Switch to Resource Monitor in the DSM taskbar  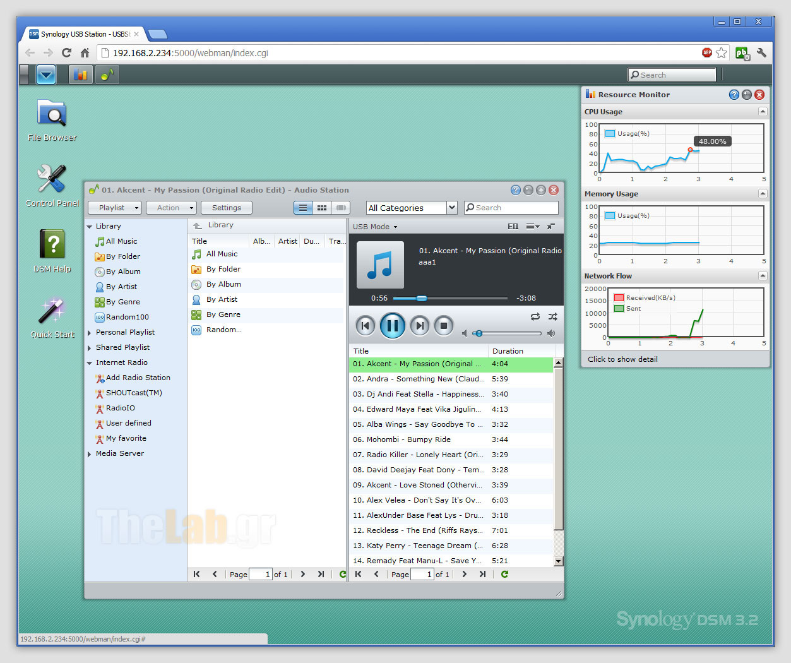[x=80, y=75]
